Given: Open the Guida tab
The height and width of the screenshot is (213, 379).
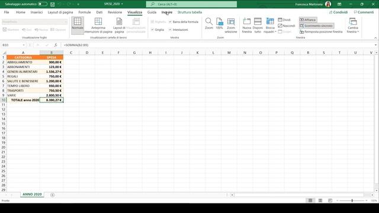Looking at the screenshot, I should (x=152, y=12).
